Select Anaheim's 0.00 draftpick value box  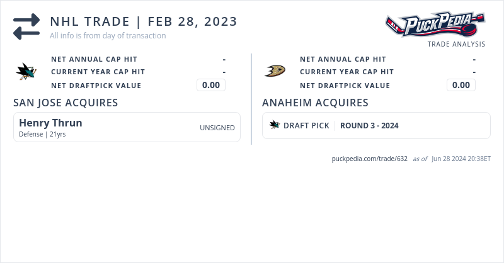461,85
